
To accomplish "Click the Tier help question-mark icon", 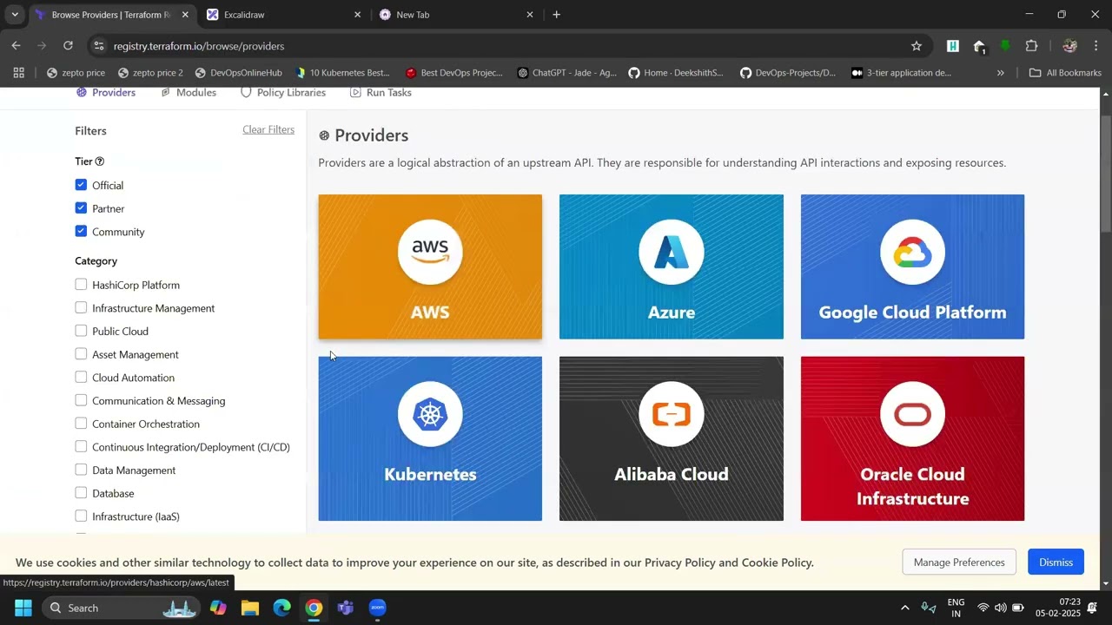I will tap(100, 161).
